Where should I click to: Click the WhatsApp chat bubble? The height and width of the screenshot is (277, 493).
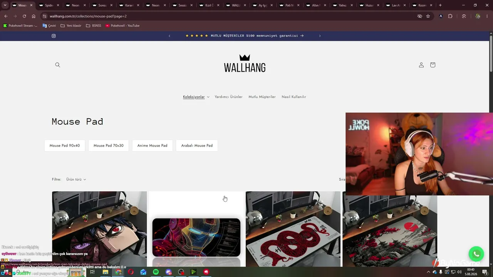[x=476, y=254]
